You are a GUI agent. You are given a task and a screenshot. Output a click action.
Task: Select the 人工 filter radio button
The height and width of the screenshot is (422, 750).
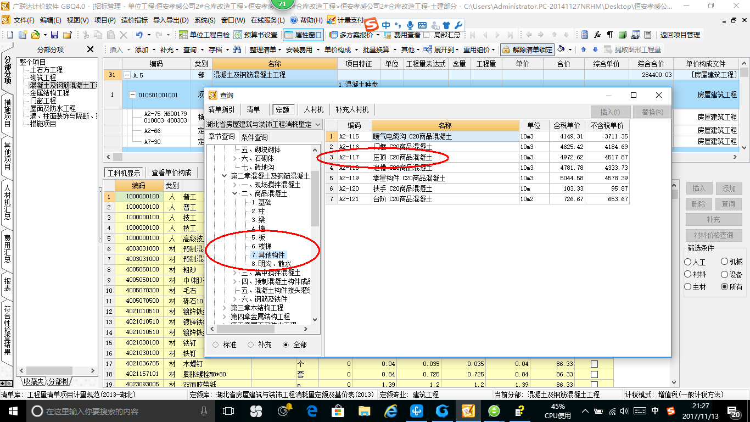(x=688, y=262)
